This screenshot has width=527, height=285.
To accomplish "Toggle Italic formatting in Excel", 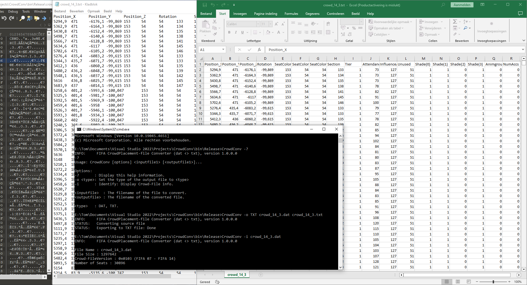I will point(236,32).
